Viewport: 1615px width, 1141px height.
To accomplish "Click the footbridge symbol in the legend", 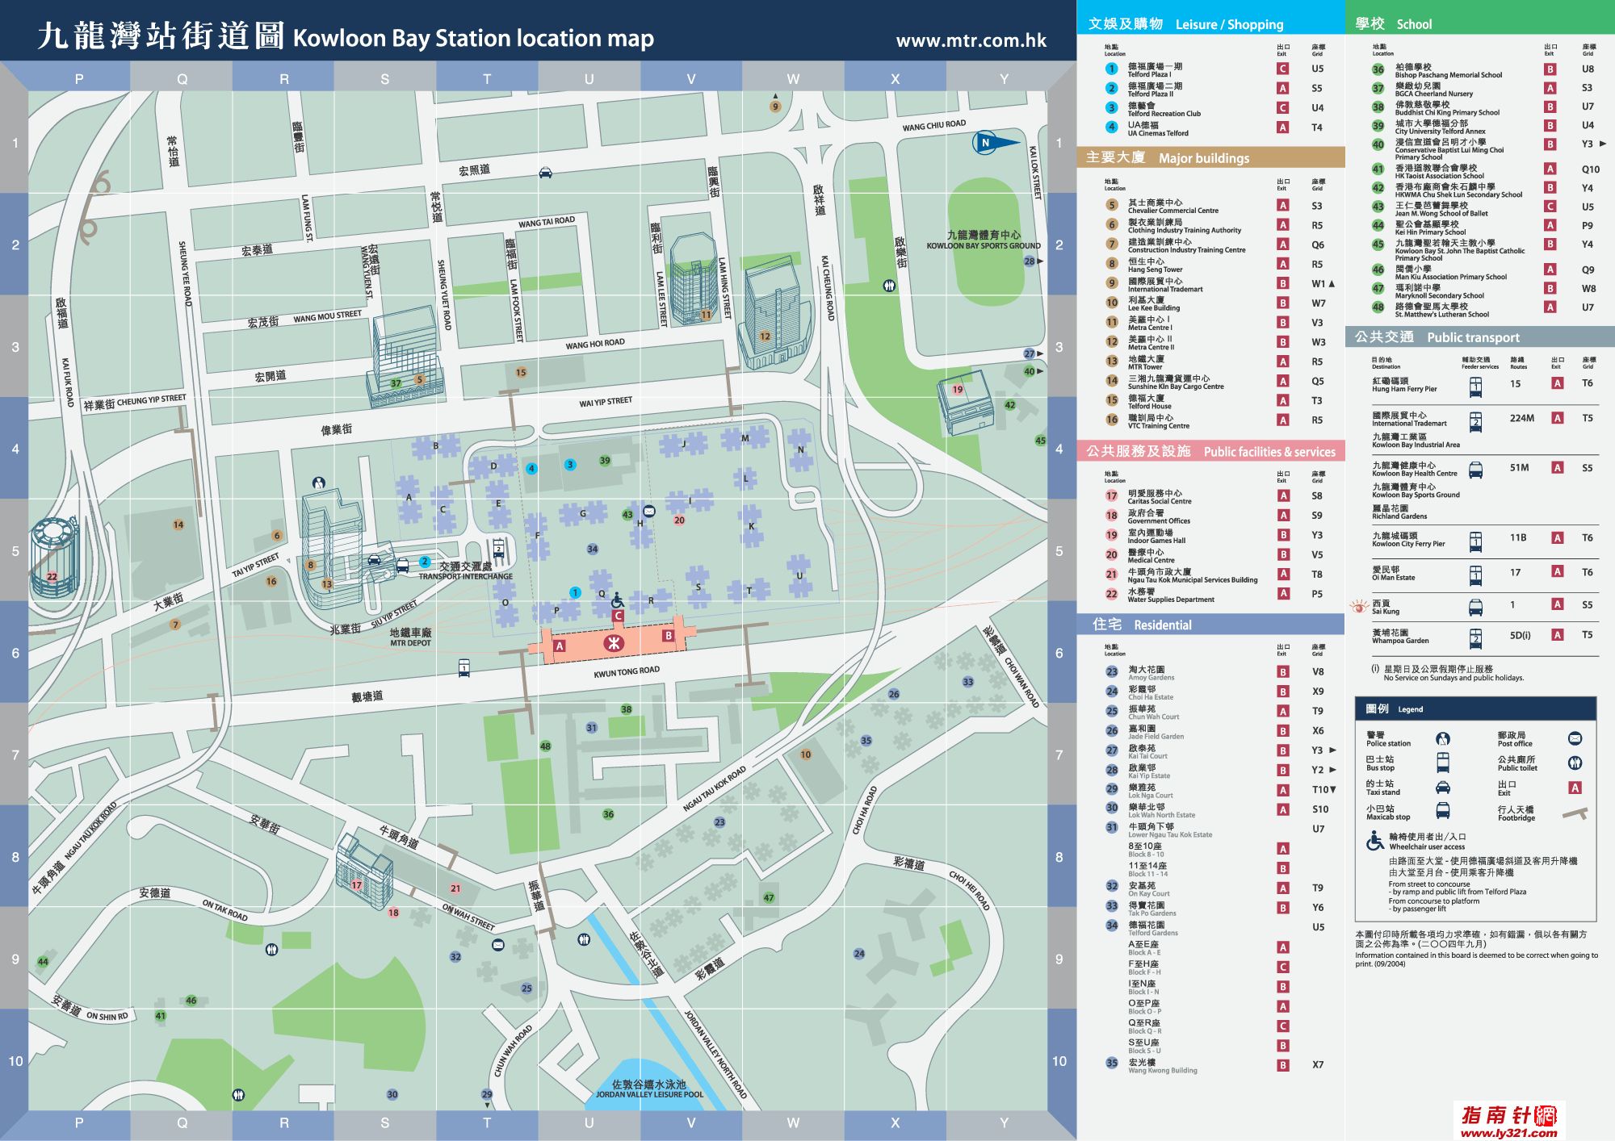I will click(x=1575, y=813).
